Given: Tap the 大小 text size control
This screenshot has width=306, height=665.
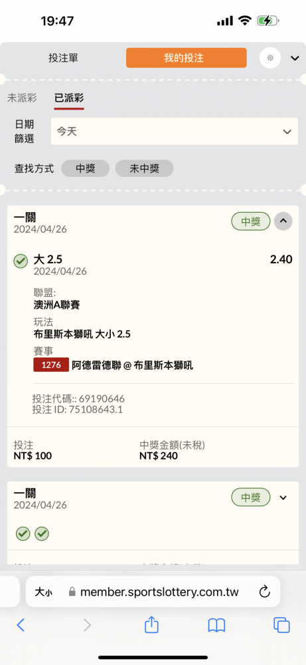Looking at the screenshot, I should point(44,592).
